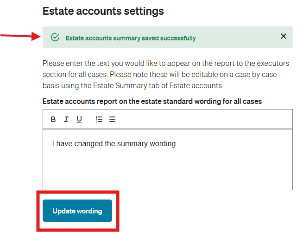Click the red arrow pointing to the banner
This screenshot has height=232, width=303.
click(20, 36)
